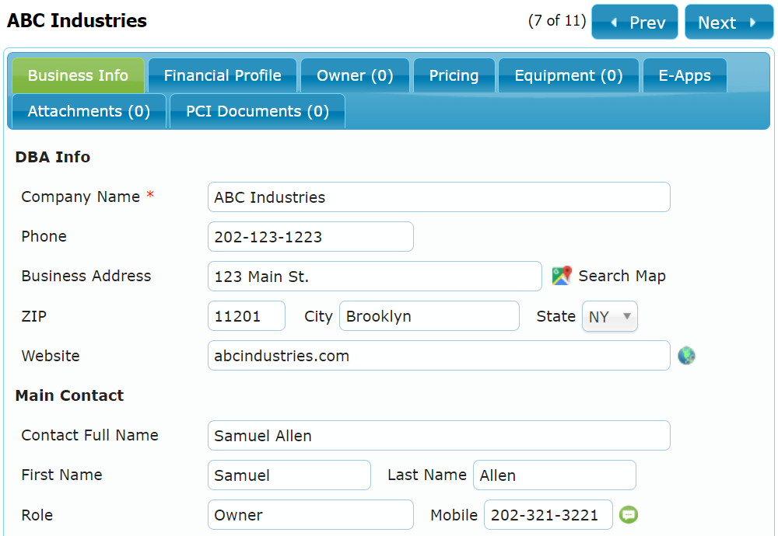Screen dimensions: 778x536
Task: Select the Business Info tab
Action: 78,75
